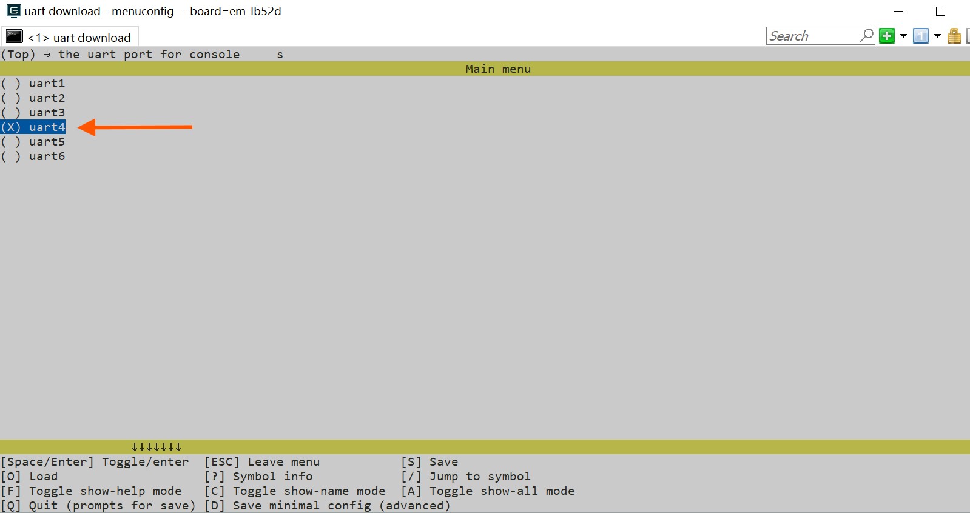
Task: Click the terminal icon on uart download tab
Action: pos(15,37)
